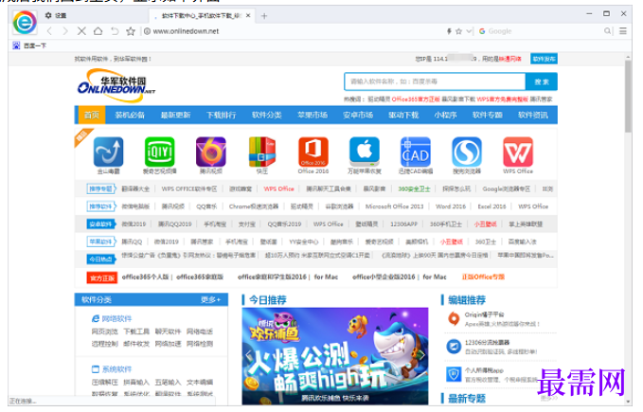Click the star icon inside the address bar

[x=459, y=31]
